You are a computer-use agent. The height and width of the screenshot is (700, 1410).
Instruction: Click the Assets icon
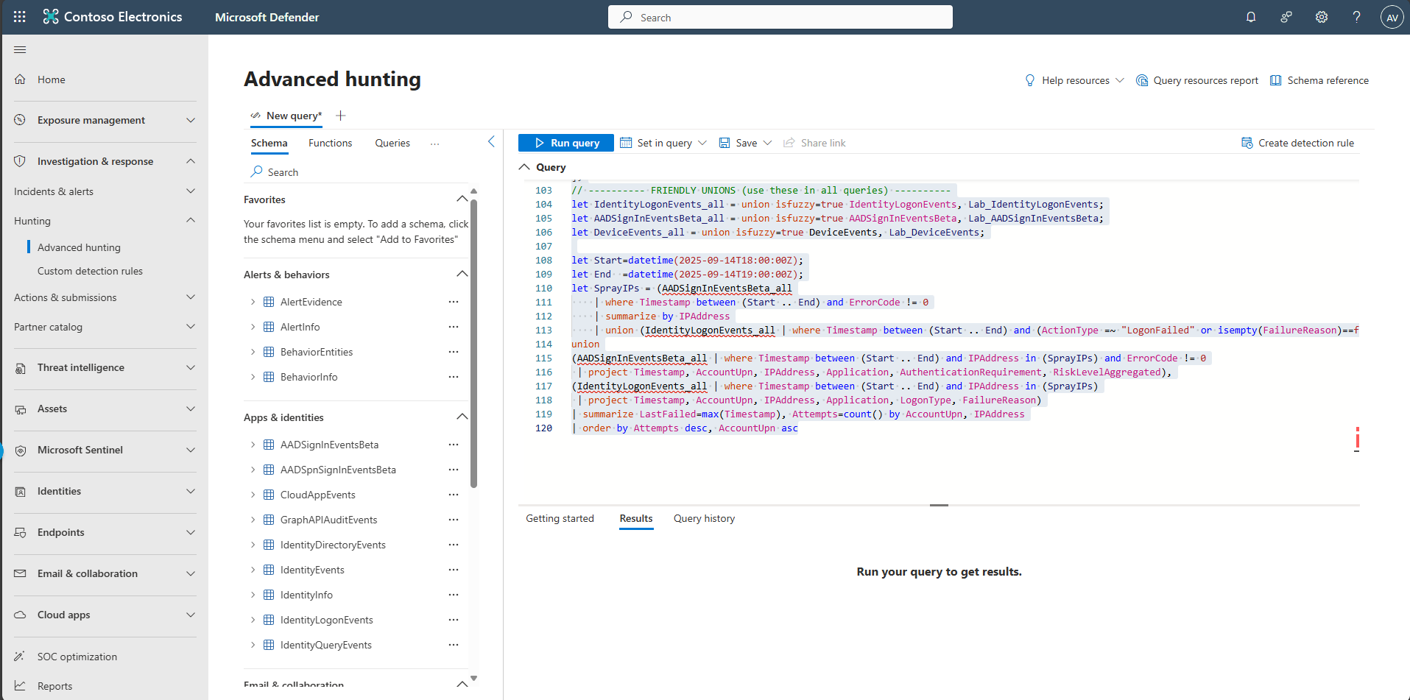coord(21,409)
